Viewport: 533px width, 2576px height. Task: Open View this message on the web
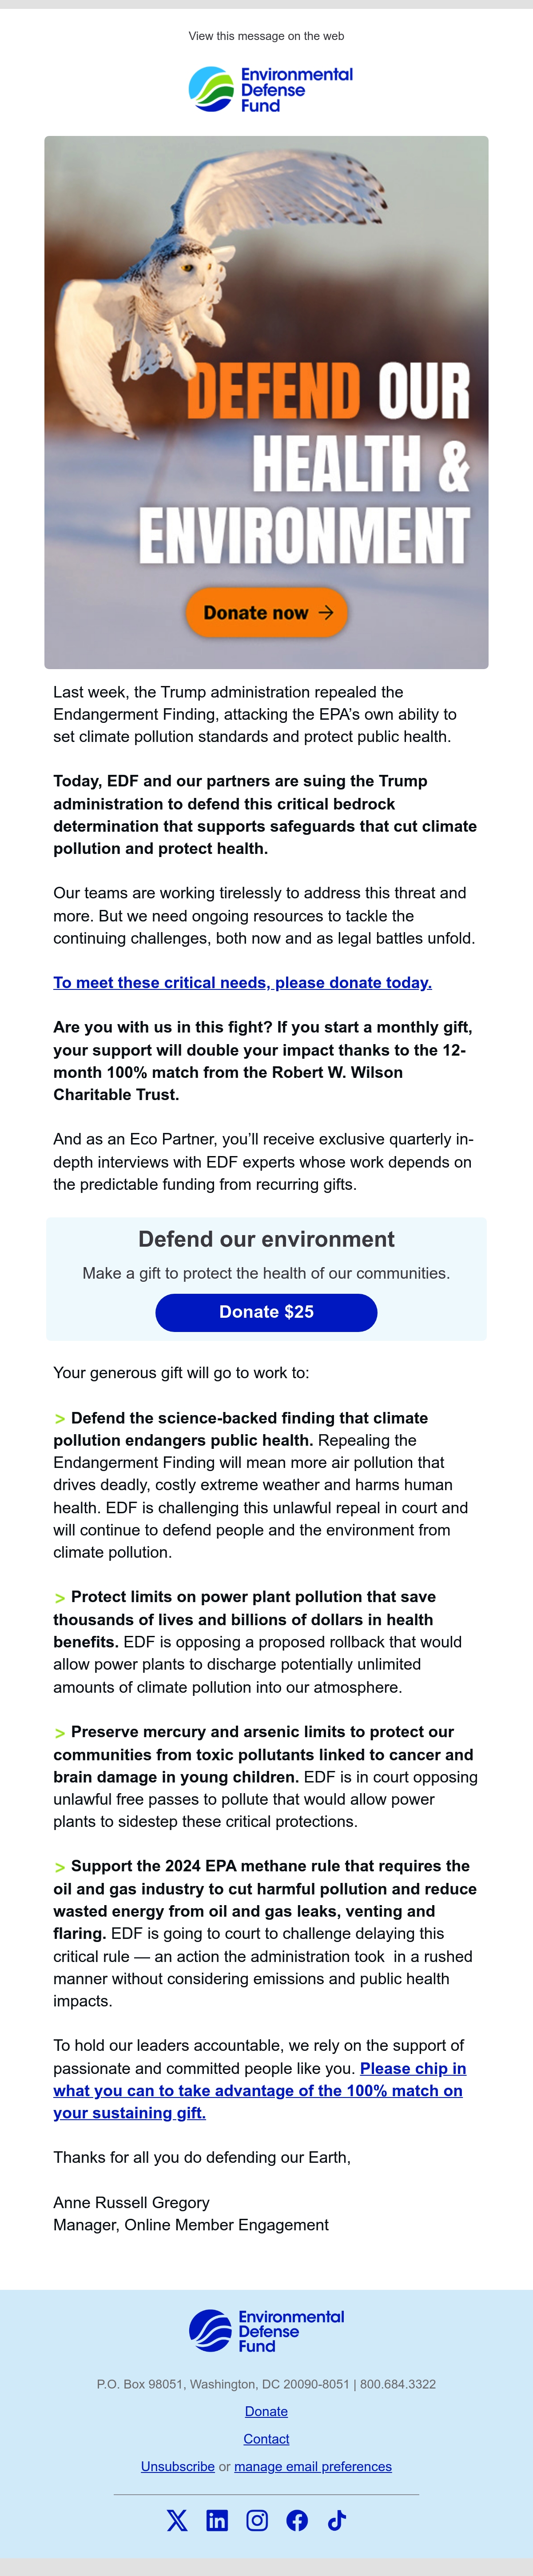[266, 36]
